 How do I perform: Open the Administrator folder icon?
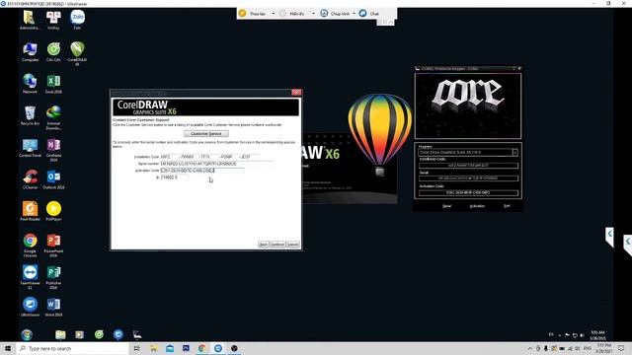[30, 20]
